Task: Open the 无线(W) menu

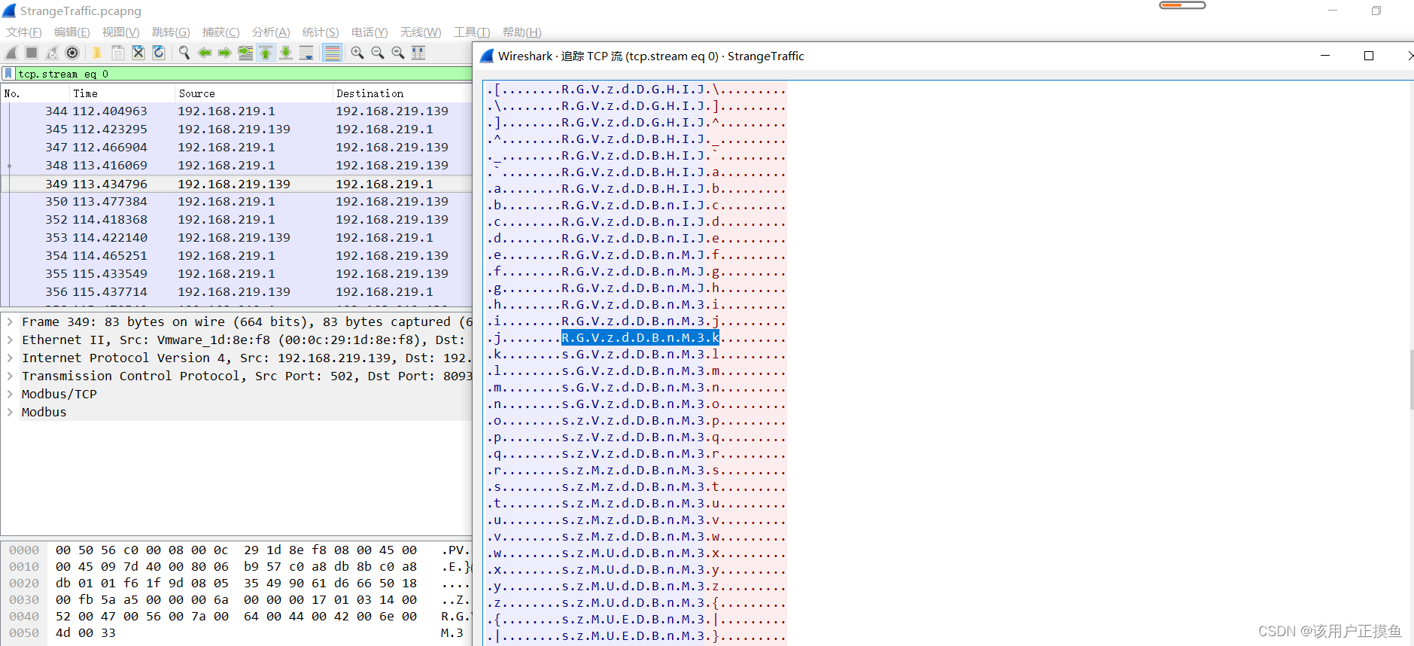Action: click(x=421, y=32)
